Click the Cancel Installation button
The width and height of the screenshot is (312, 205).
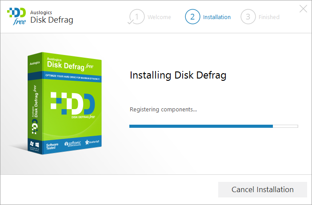263,189
